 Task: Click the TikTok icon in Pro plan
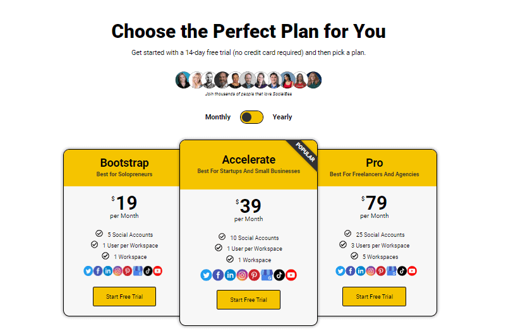coord(401,271)
